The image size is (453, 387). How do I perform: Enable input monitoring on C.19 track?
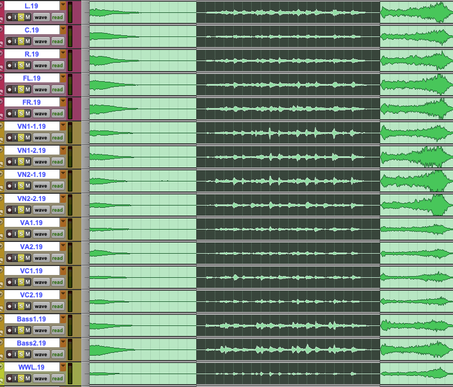tap(15, 41)
